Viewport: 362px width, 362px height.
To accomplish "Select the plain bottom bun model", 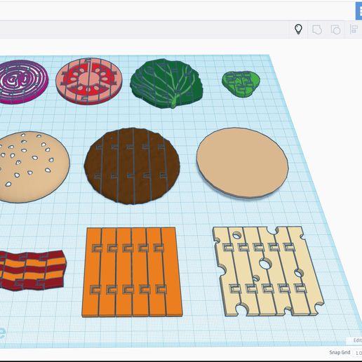I will (243, 163).
